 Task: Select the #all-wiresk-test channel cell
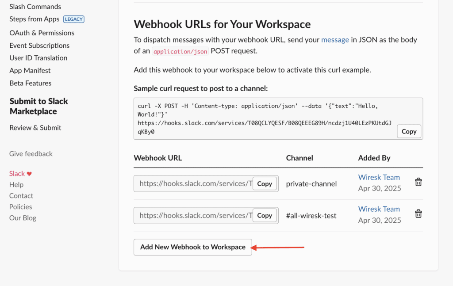pos(311,216)
